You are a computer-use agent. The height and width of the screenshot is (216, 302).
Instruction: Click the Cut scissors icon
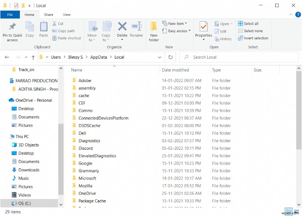(x=54, y=23)
